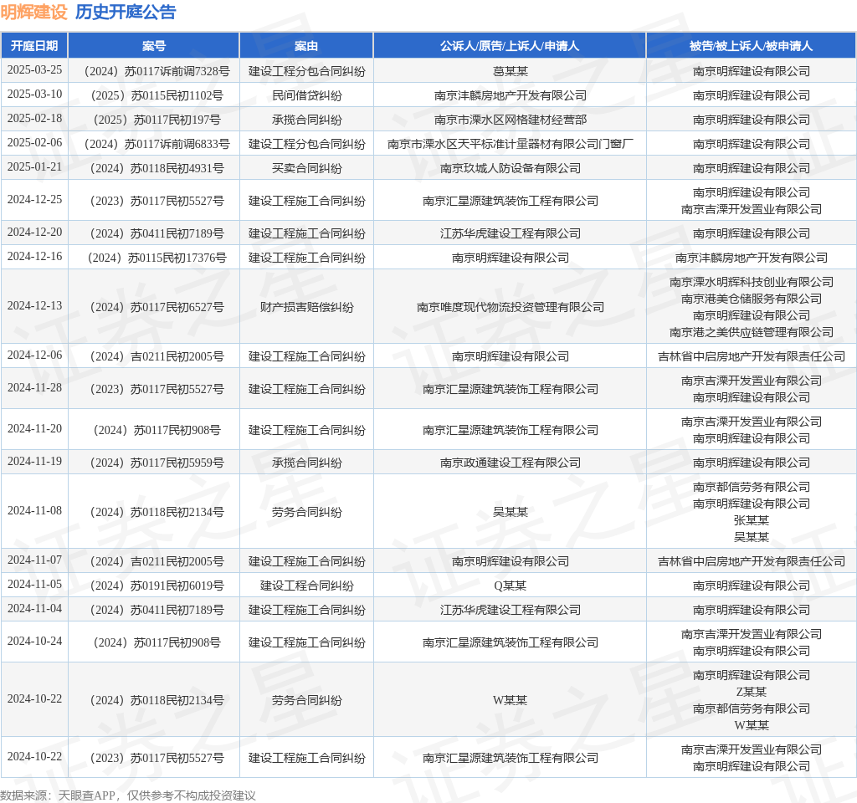Click the 历史开庭公告 heading
This screenshot has height=803, width=857.
point(126,12)
